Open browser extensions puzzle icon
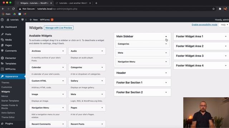 coord(220,9)
